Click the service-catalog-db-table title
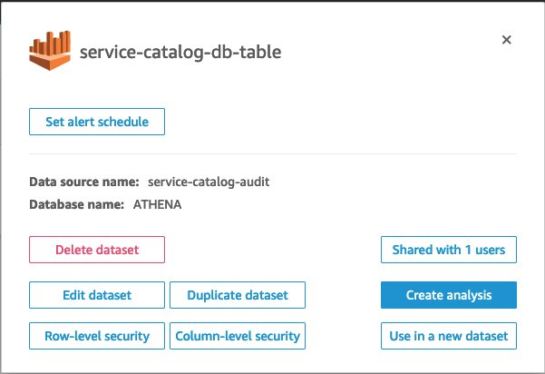This screenshot has height=374, width=545. 180,52
